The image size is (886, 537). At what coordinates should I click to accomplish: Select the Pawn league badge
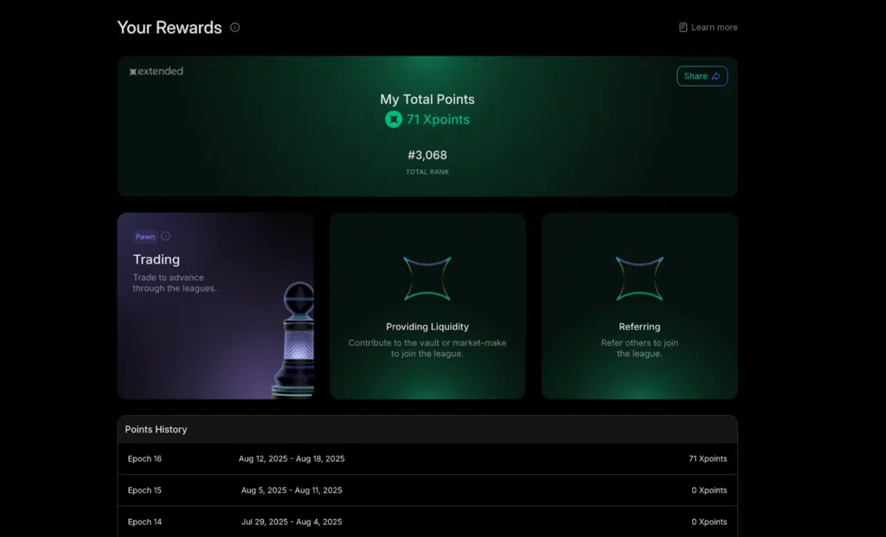point(144,236)
